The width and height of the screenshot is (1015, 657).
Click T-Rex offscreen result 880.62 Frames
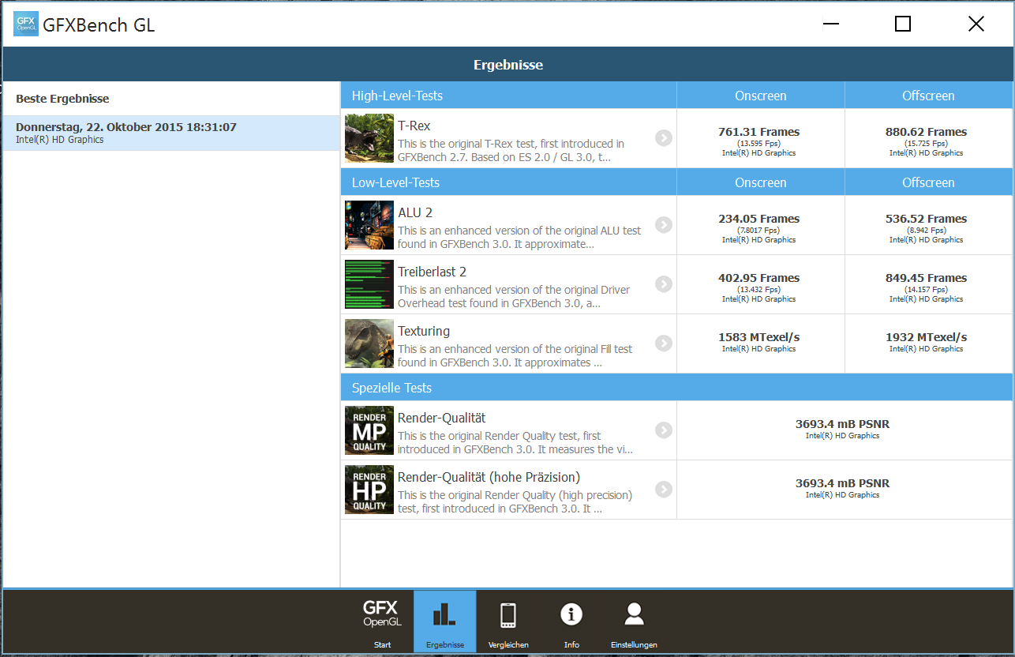(926, 132)
